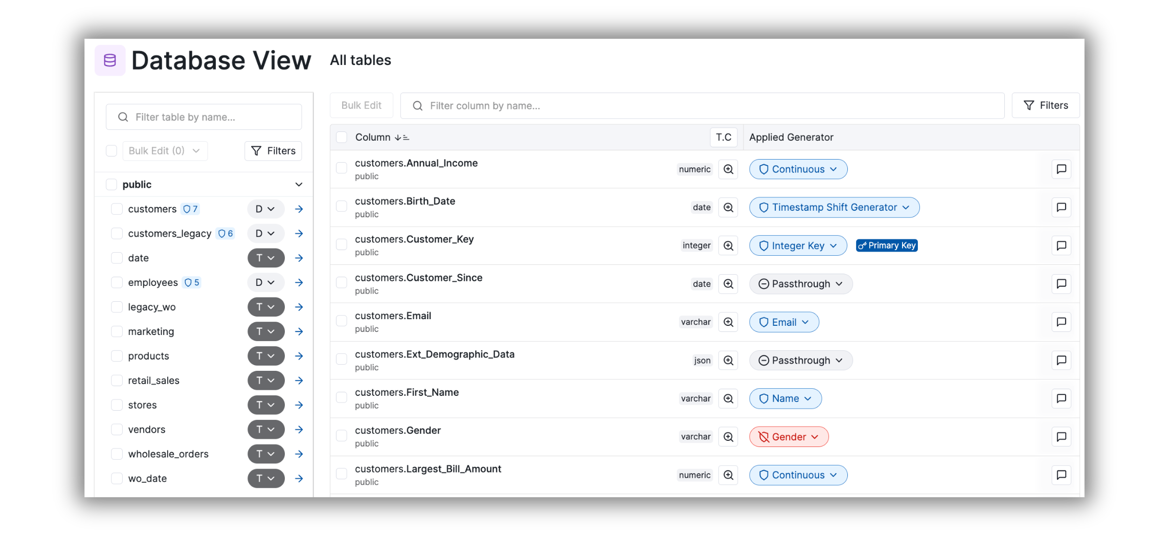Viewport: 1169px width, 536px height.
Task: Select the customers.First_Name row checkbox
Action: [342, 398]
